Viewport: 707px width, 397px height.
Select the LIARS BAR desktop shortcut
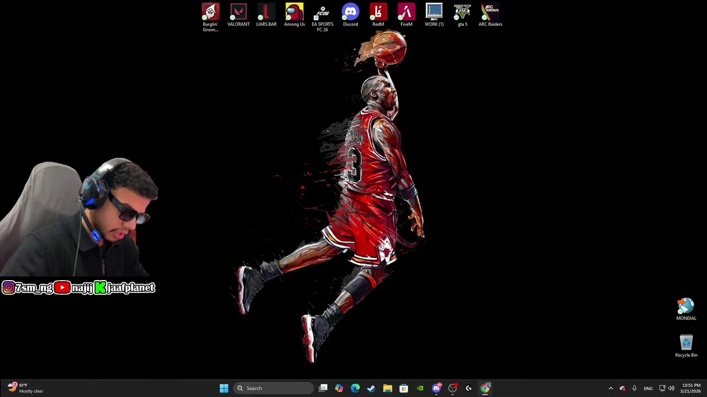(266, 15)
